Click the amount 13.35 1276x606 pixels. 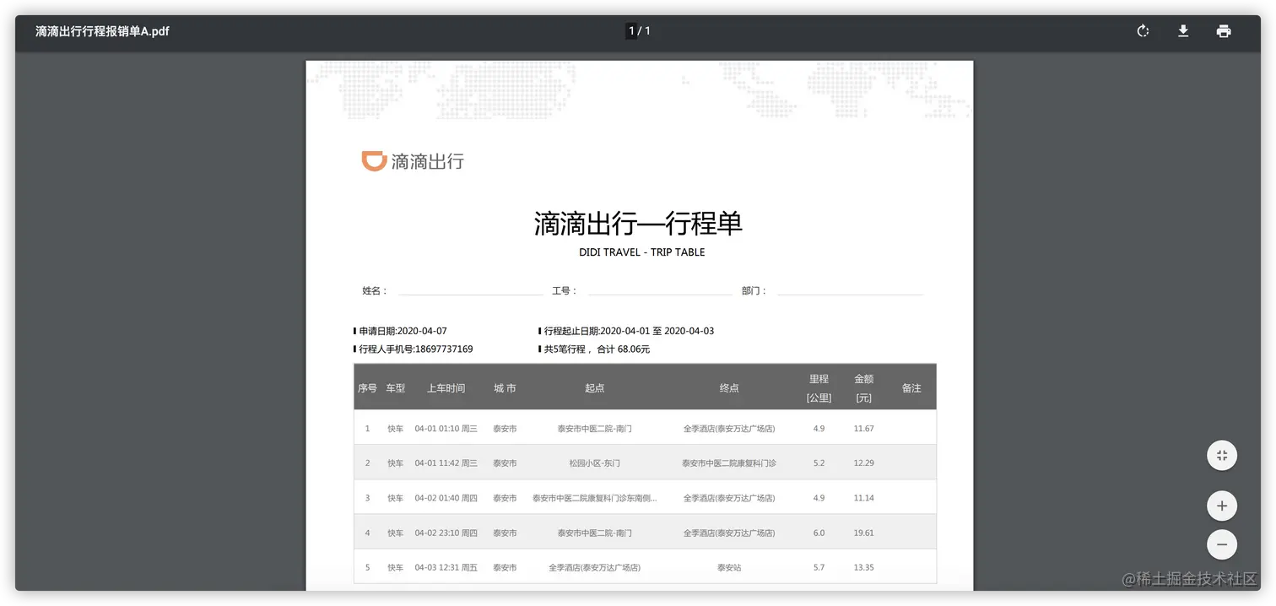[863, 568]
